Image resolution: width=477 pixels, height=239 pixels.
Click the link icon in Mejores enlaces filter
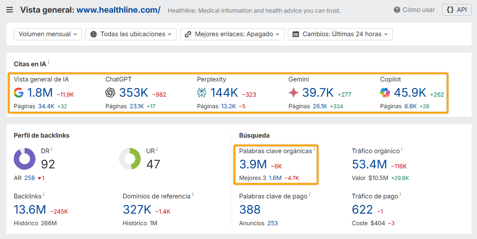[187, 34]
